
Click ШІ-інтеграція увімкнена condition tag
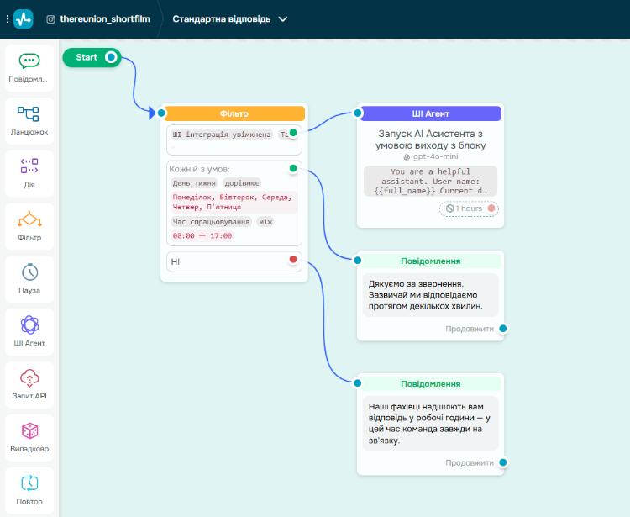[x=222, y=135]
